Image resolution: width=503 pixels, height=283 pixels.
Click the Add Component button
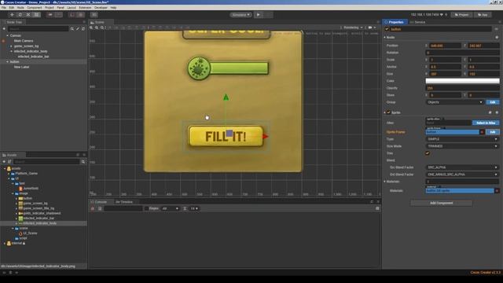pos(442,203)
